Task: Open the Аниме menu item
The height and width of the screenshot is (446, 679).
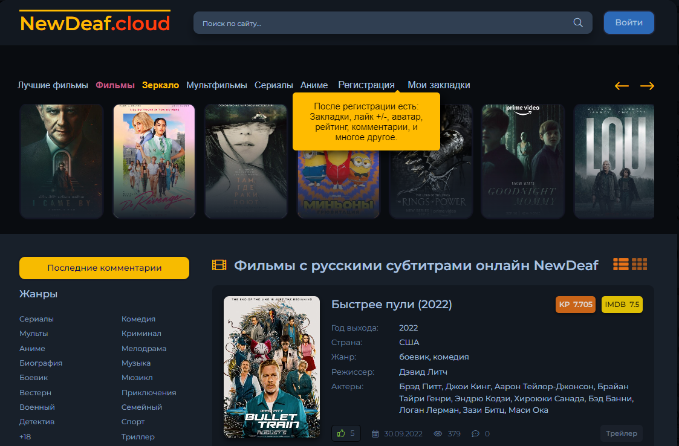Action: tap(314, 85)
